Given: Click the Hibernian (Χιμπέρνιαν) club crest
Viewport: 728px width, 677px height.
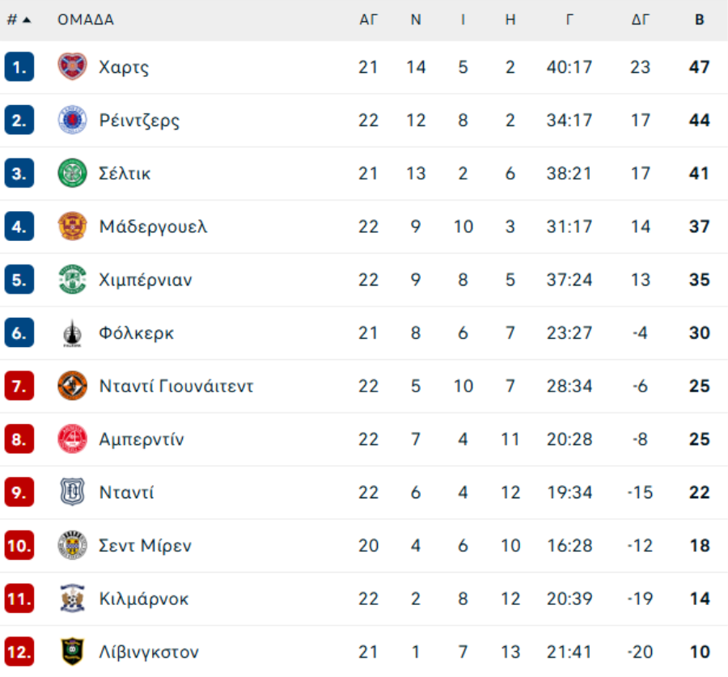Looking at the screenshot, I should (72, 280).
